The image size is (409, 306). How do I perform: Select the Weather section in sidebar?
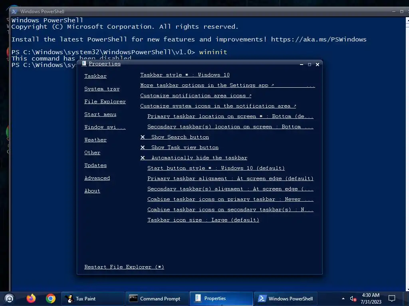(x=95, y=140)
